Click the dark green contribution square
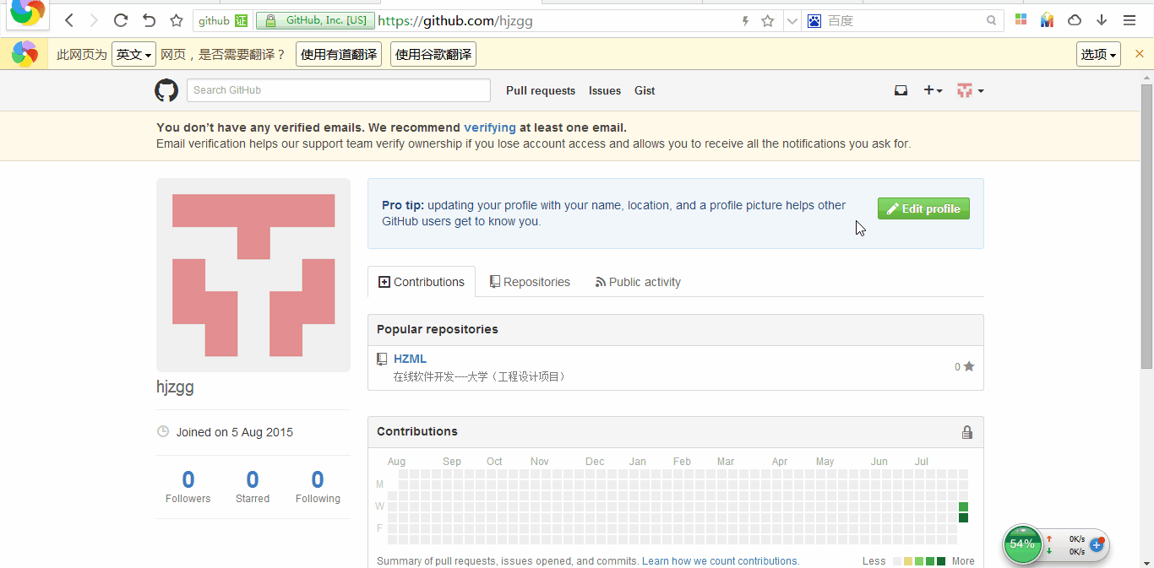The image size is (1154, 568). coord(963,517)
